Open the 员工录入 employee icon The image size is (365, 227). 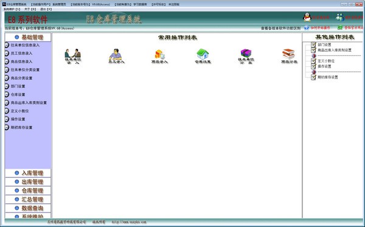point(116,56)
